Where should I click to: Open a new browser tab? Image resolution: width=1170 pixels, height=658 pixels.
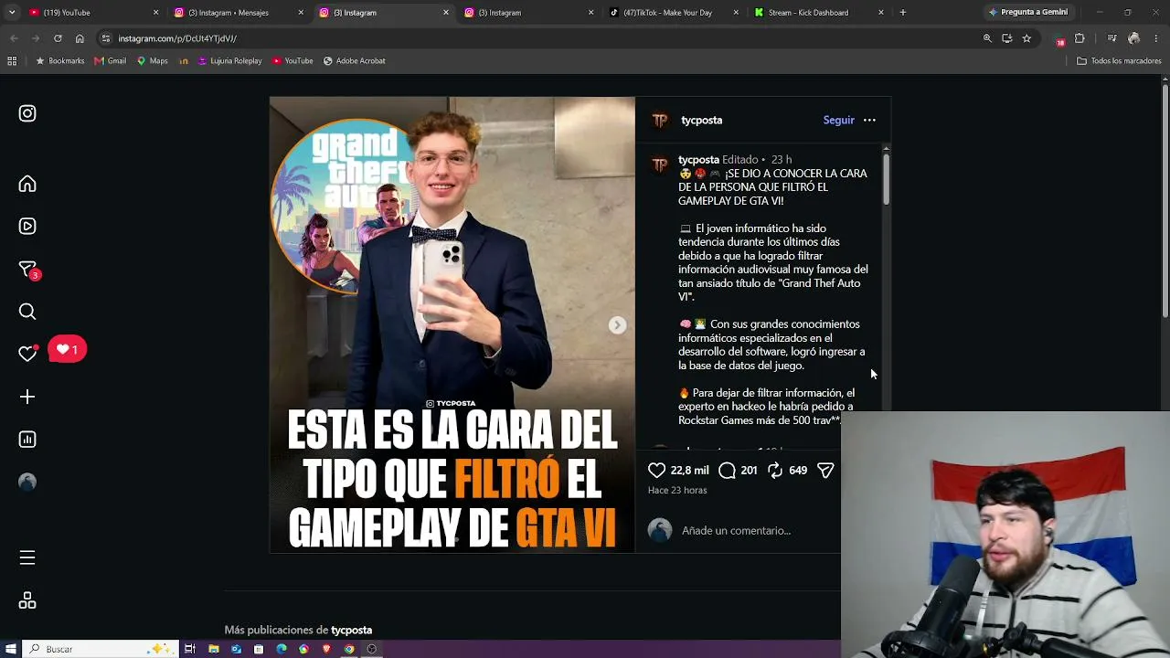[x=903, y=13]
